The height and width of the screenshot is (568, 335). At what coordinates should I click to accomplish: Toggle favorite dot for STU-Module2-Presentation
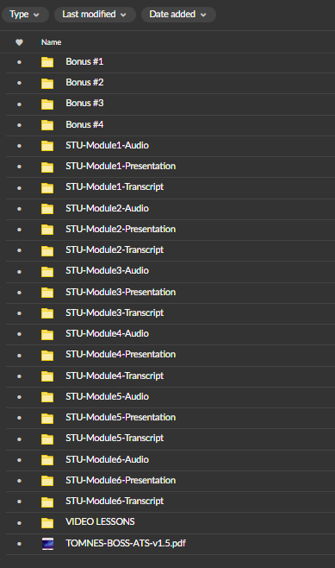tap(20, 230)
